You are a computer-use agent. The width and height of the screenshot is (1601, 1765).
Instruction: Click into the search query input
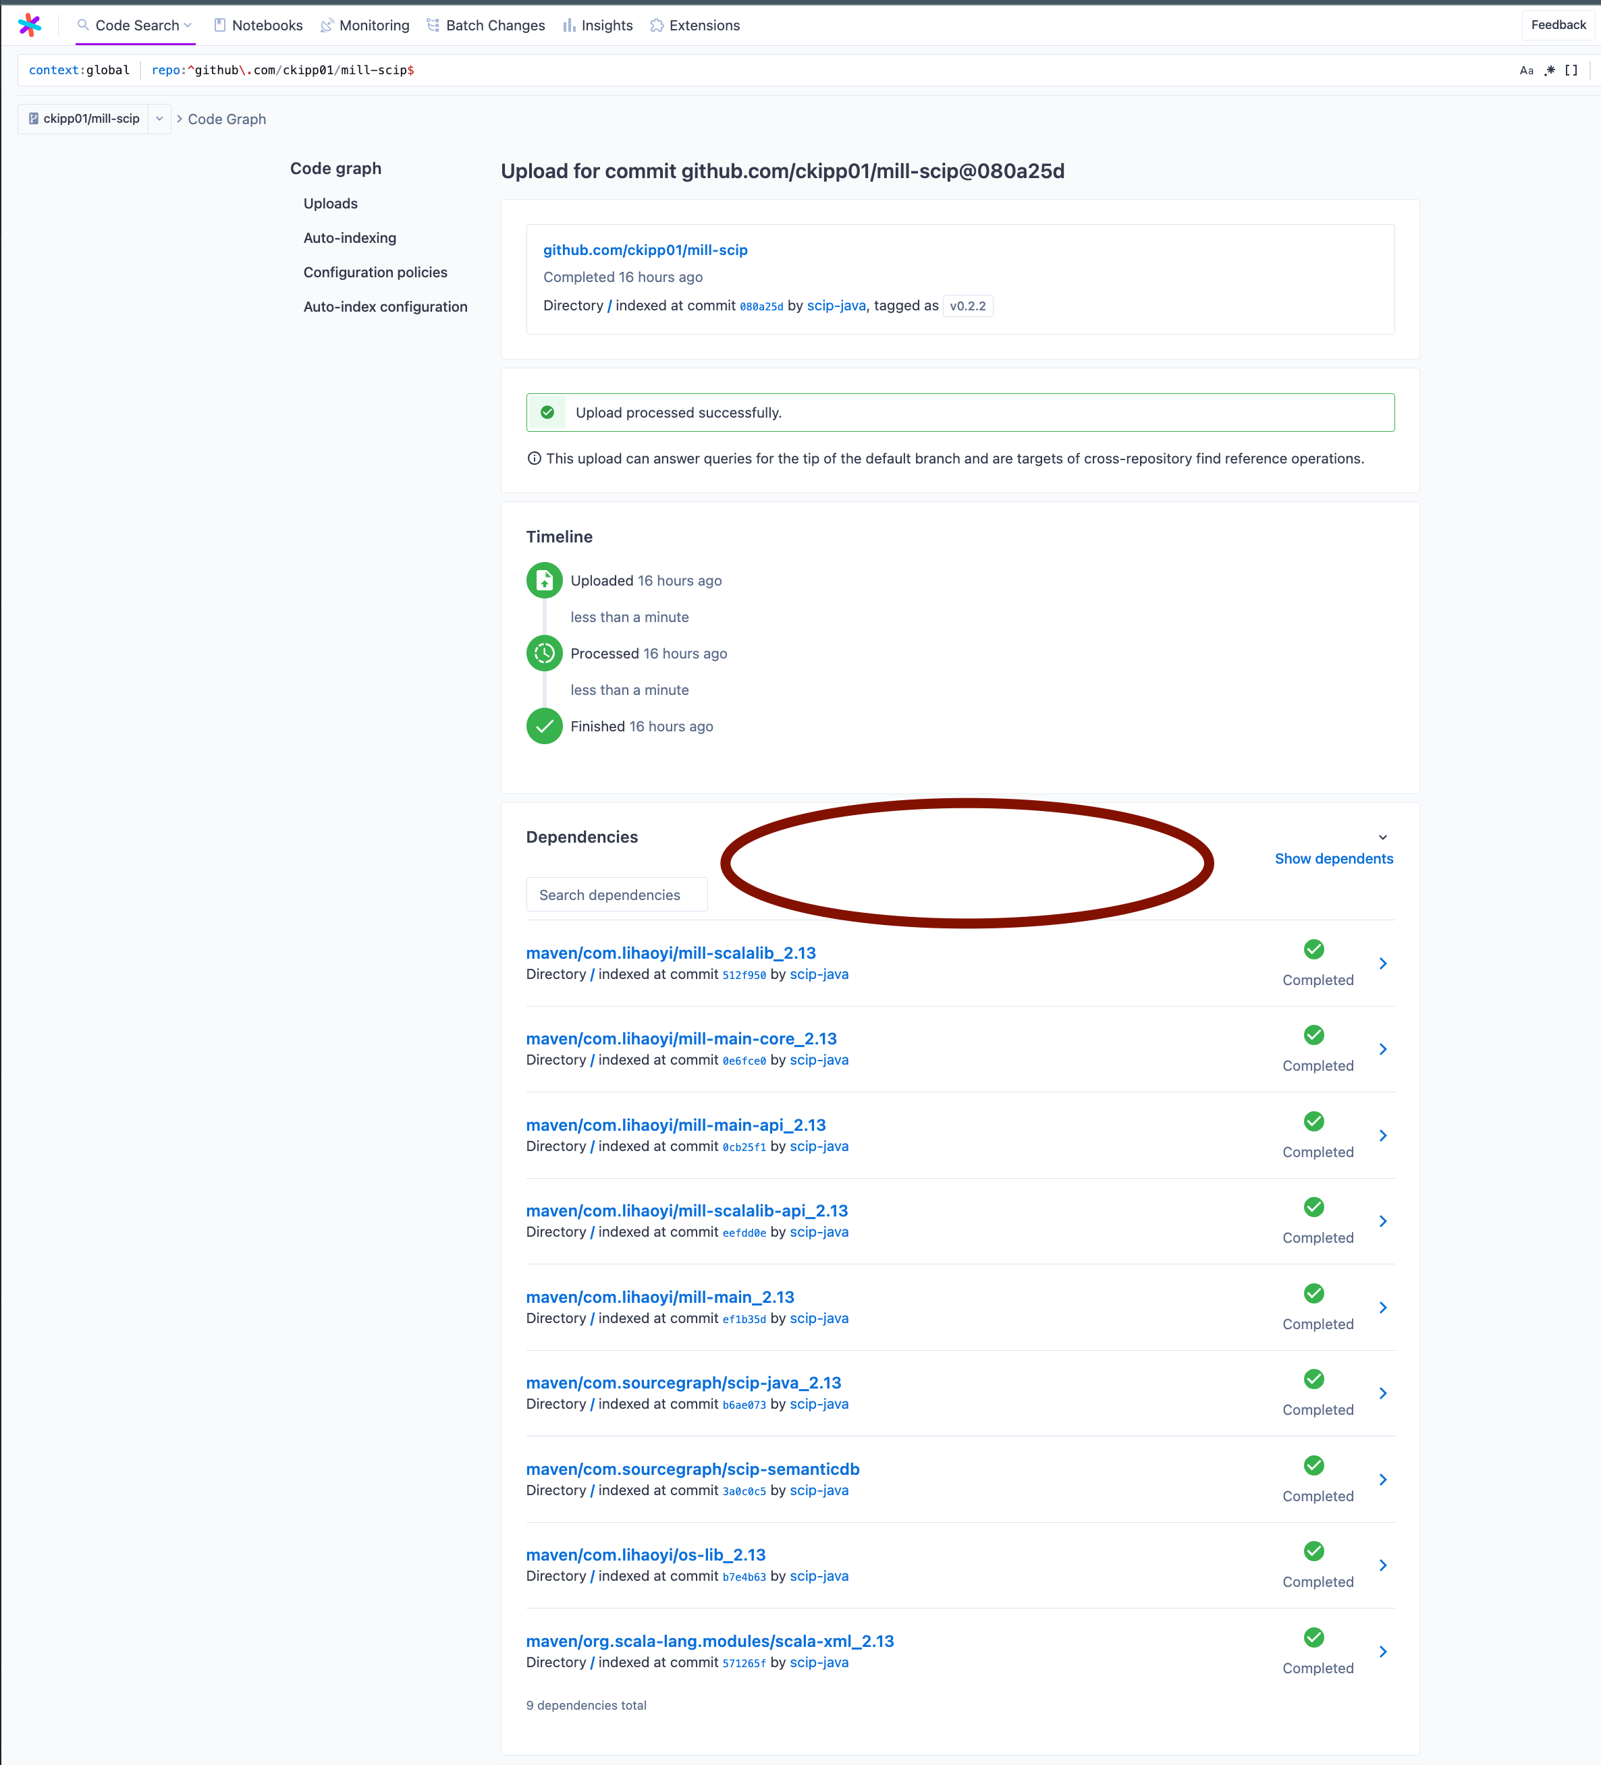pyautogui.click(x=823, y=70)
